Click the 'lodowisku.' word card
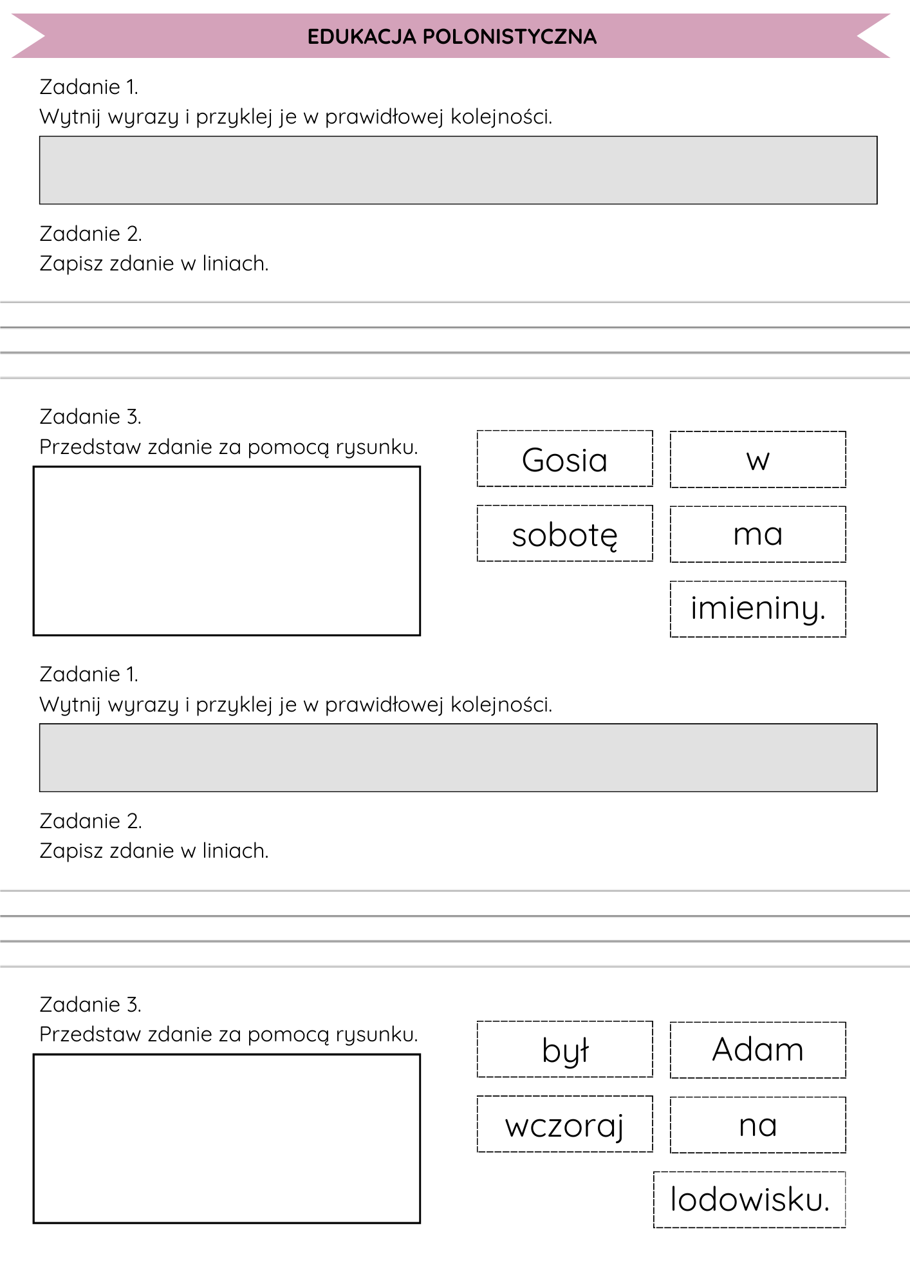This screenshot has height=1288, width=910. coord(749,1200)
